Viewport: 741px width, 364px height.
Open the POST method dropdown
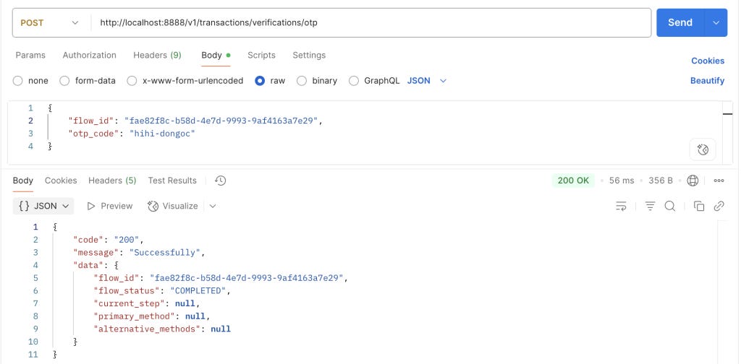50,22
